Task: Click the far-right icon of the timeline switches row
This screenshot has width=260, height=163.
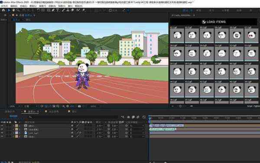Action: (144, 117)
